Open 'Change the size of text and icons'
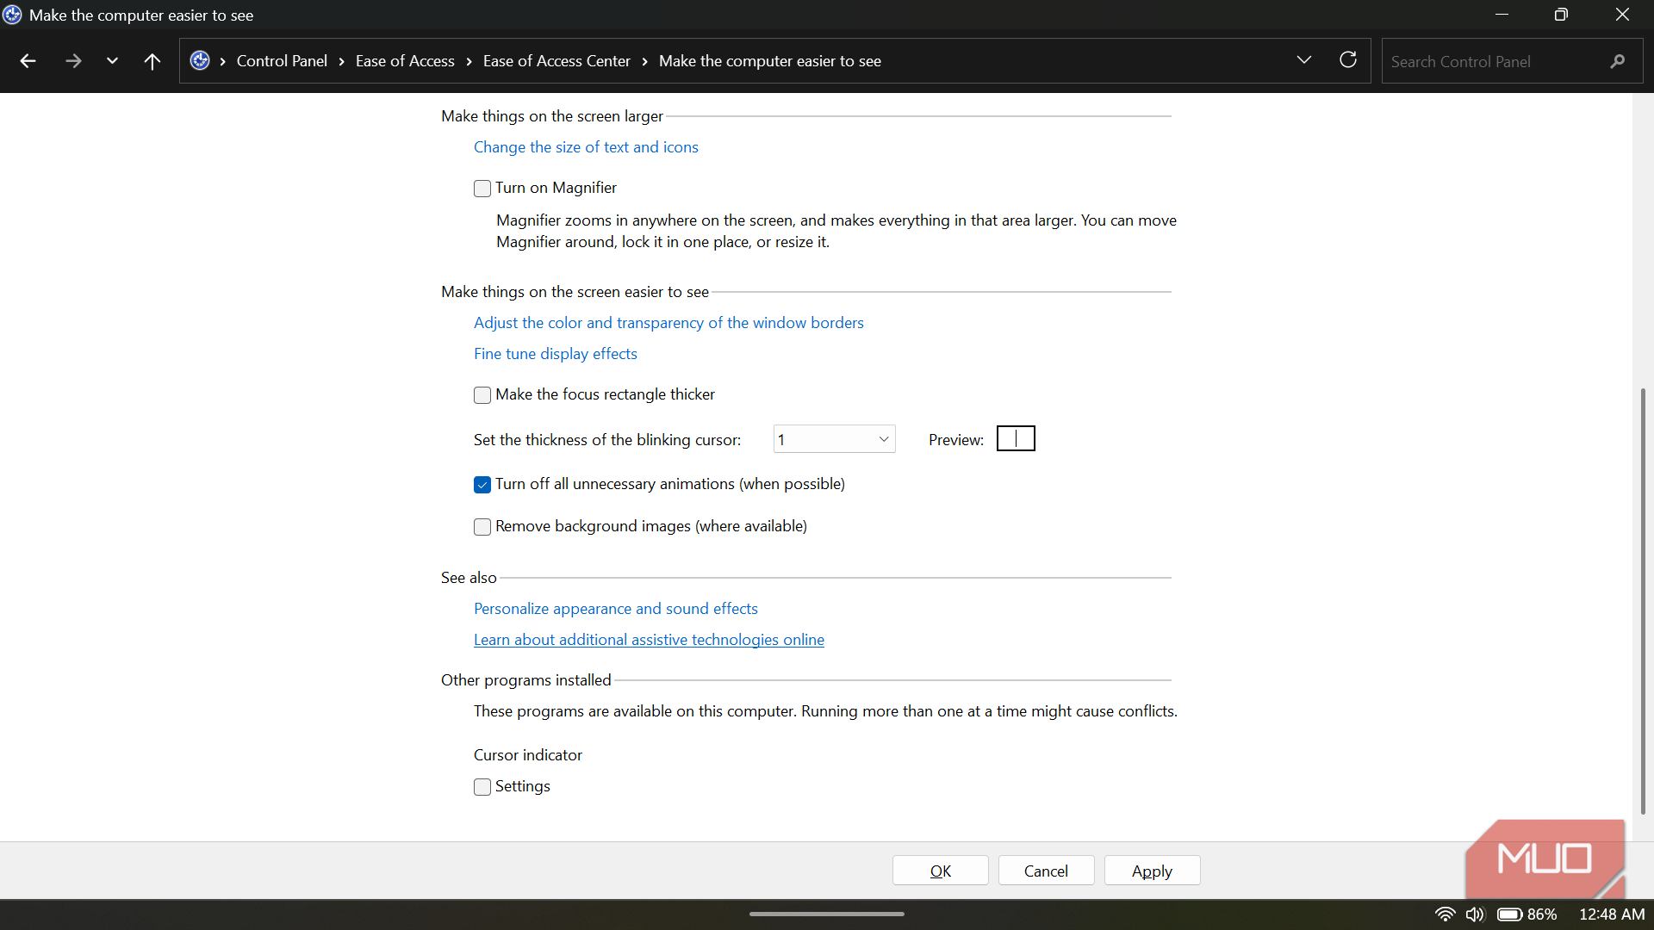Viewport: 1654px width, 930px height. [x=586, y=147]
